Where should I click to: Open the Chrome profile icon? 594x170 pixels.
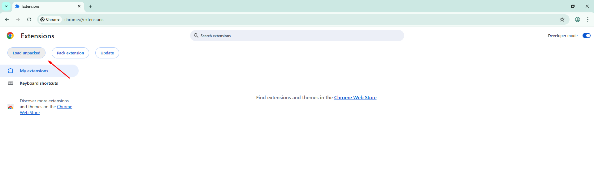[x=578, y=19]
